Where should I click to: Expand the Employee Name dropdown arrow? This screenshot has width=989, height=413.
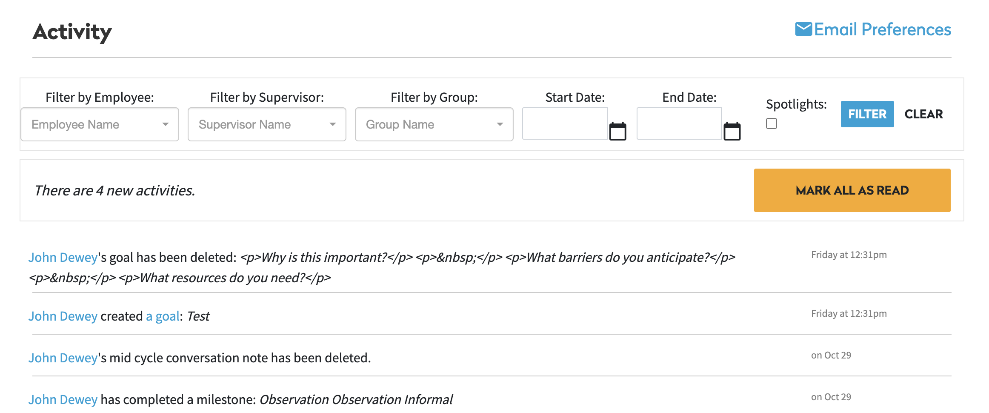tap(166, 124)
